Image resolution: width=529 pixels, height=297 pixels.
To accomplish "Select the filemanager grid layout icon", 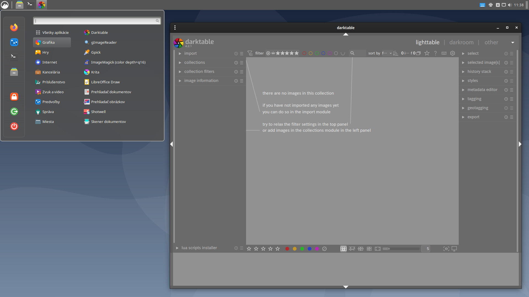I will [x=343, y=249].
